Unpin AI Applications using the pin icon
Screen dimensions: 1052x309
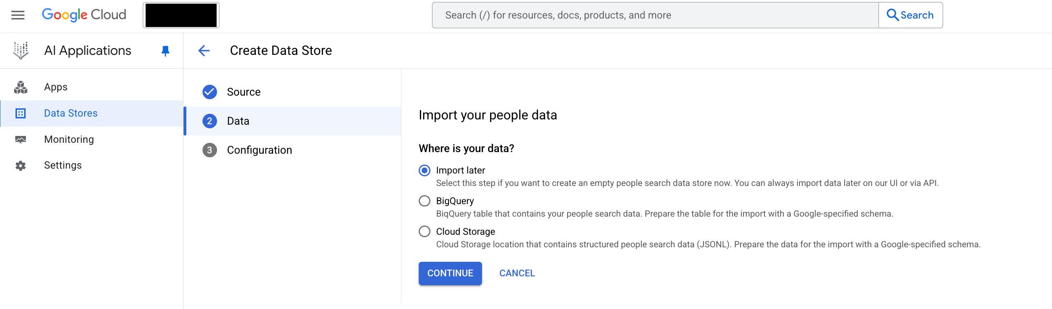tap(165, 50)
